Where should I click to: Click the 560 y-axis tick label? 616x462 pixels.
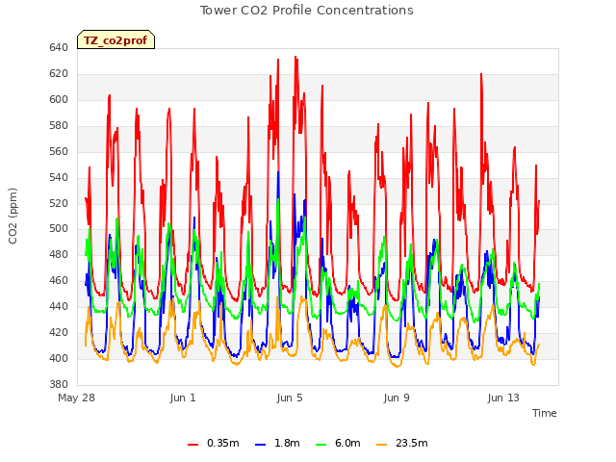coord(59,151)
